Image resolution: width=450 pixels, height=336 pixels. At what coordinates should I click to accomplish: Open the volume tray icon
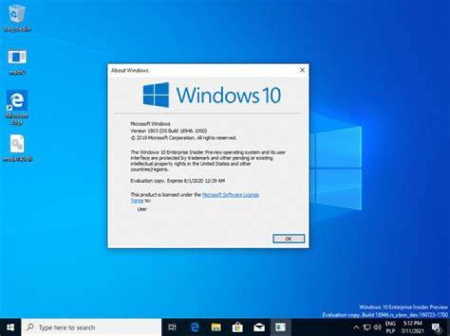tap(377, 327)
